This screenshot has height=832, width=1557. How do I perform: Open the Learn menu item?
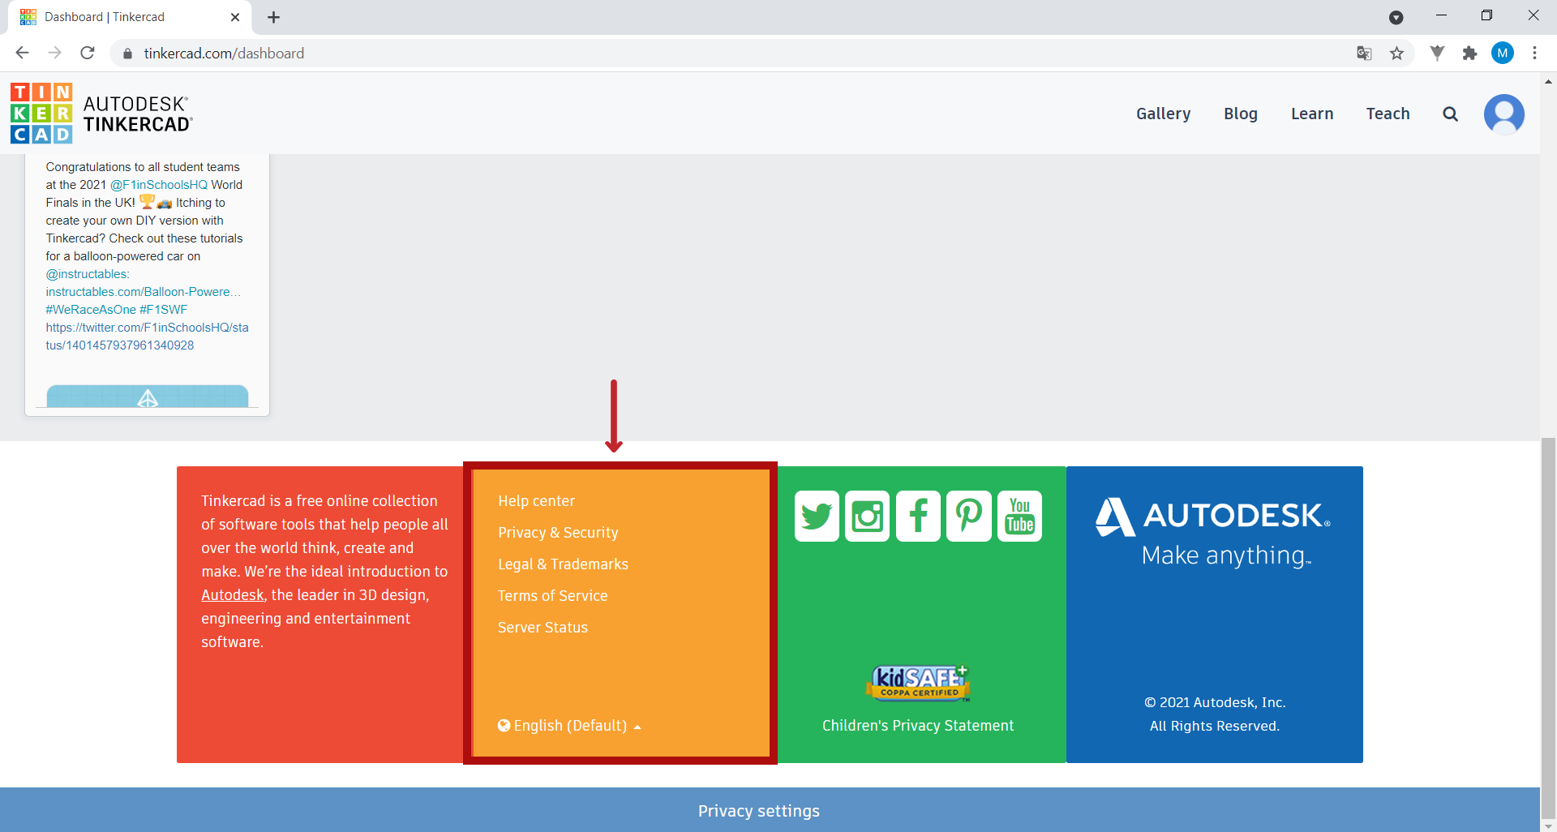point(1311,114)
